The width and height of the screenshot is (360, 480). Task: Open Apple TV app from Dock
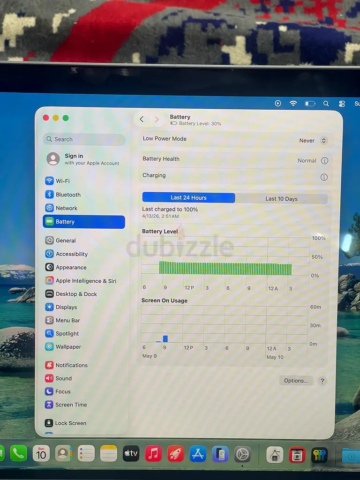pos(131,453)
